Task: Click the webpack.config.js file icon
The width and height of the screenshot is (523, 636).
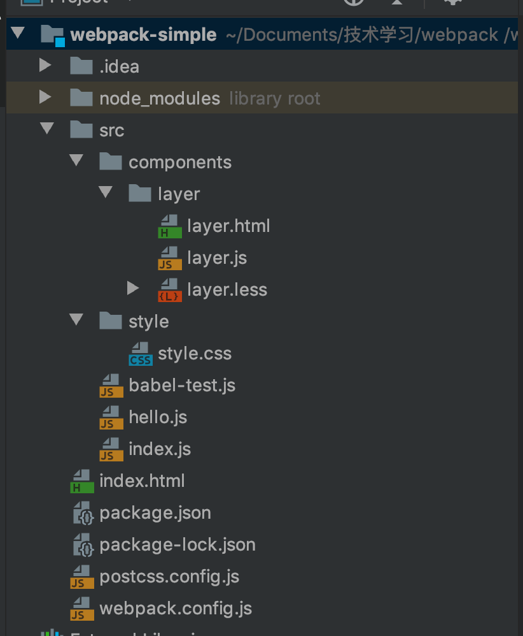Action: click(x=82, y=609)
